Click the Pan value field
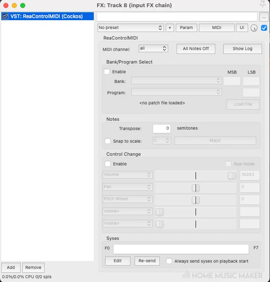The image size is (270, 282). (x=250, y=188)
